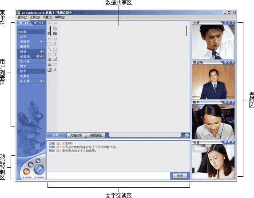Select the Copy tool icon
This screenshot has height=198, width=254.
click(55, 28)
